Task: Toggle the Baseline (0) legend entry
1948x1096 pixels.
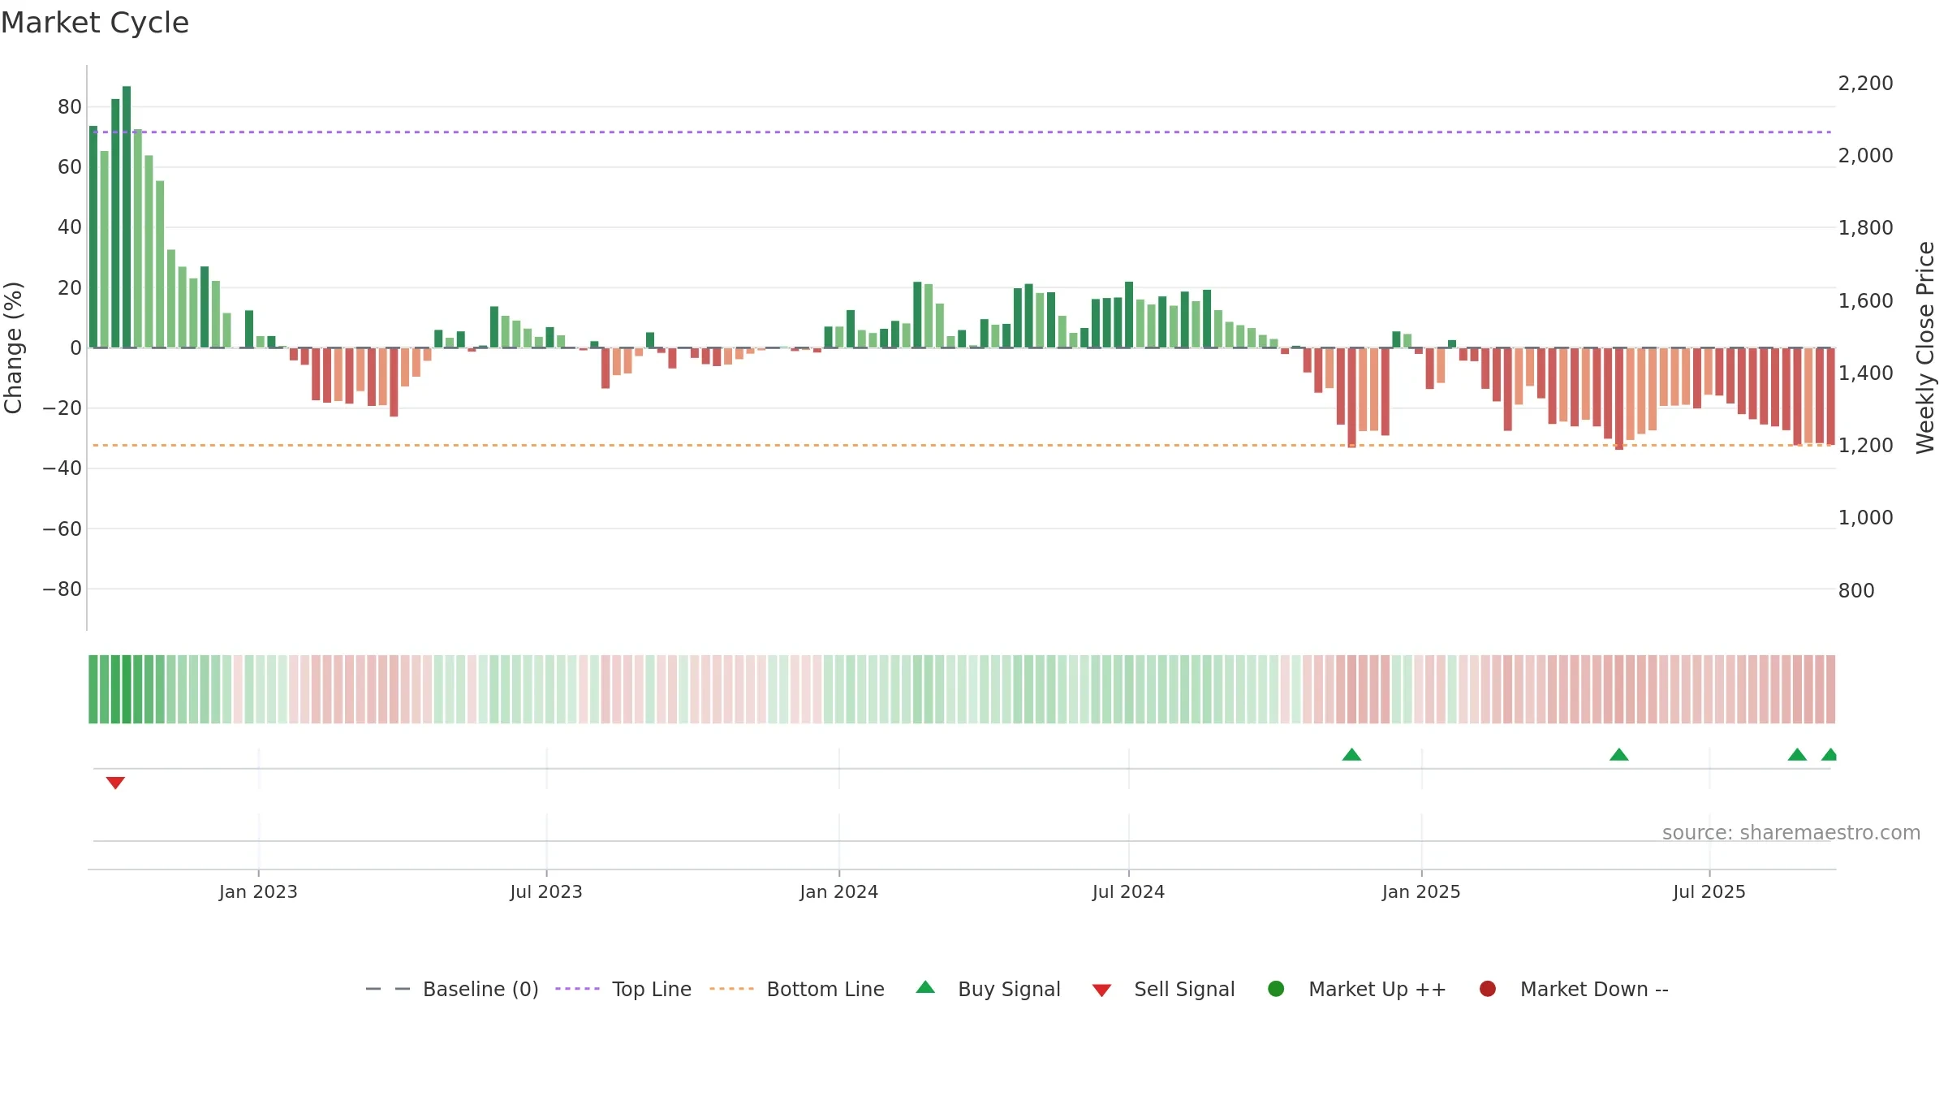Action: (452, 989)
